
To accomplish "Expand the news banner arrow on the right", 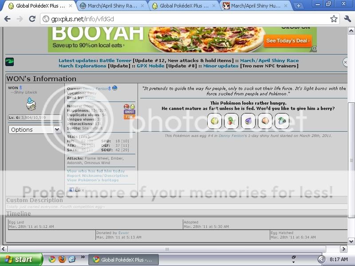I will click(x=345, y=63).
